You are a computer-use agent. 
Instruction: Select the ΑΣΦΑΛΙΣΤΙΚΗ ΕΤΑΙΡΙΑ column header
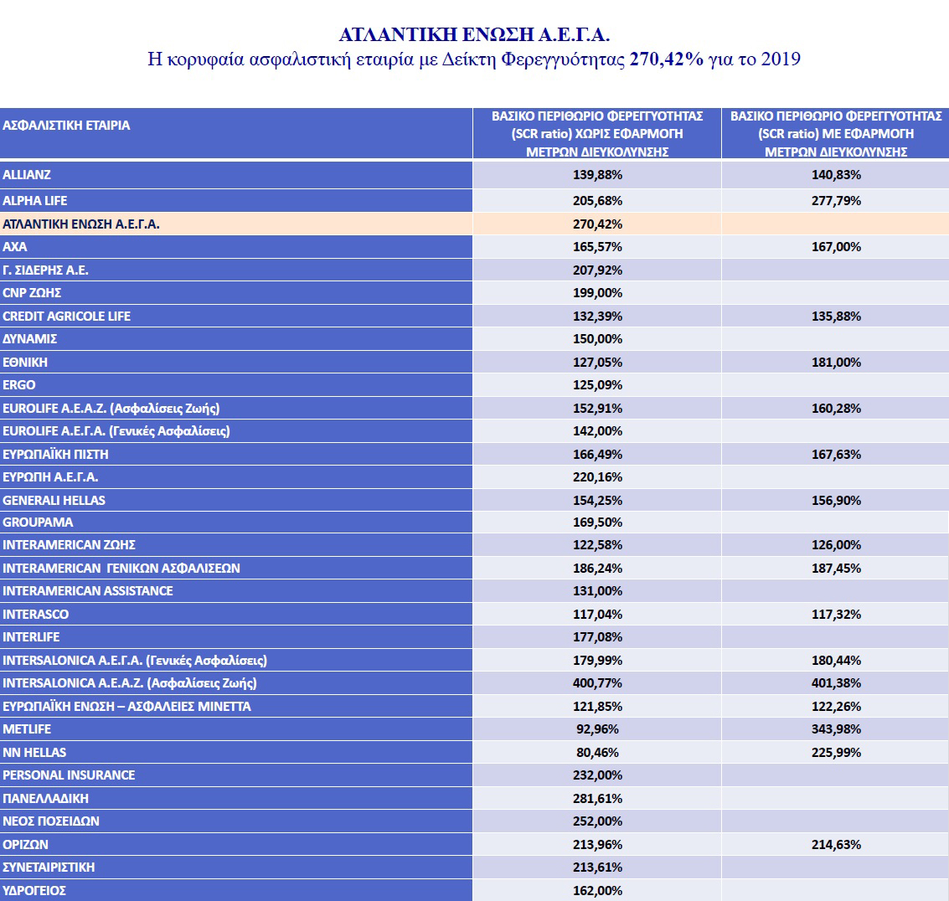(67, 126)
